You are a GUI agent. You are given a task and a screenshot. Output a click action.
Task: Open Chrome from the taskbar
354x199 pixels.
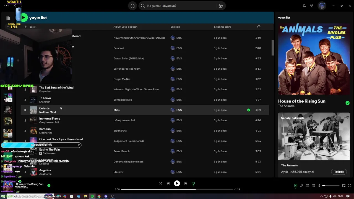(99, 196)
